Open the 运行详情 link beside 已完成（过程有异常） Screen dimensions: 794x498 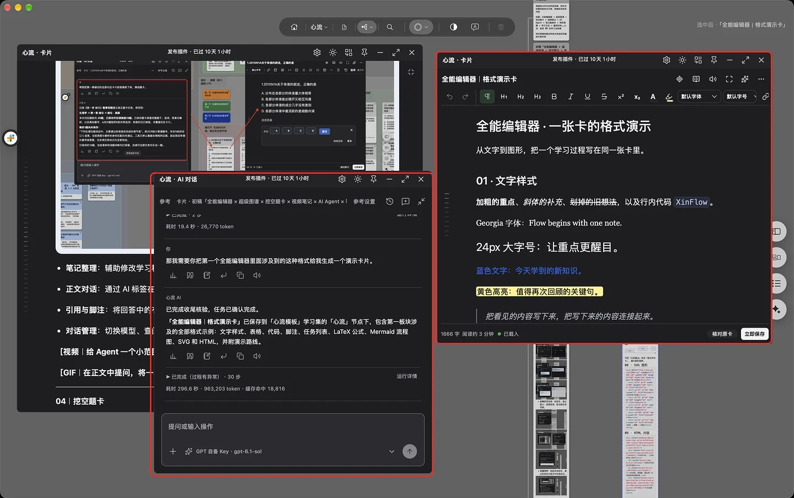click(x=407, y=376)
